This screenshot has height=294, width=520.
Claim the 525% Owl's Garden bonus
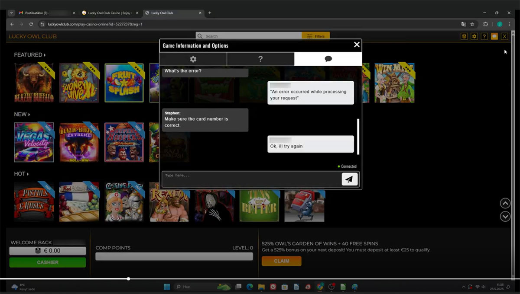[281, 261]
